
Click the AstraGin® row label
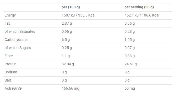coord(13,88)
